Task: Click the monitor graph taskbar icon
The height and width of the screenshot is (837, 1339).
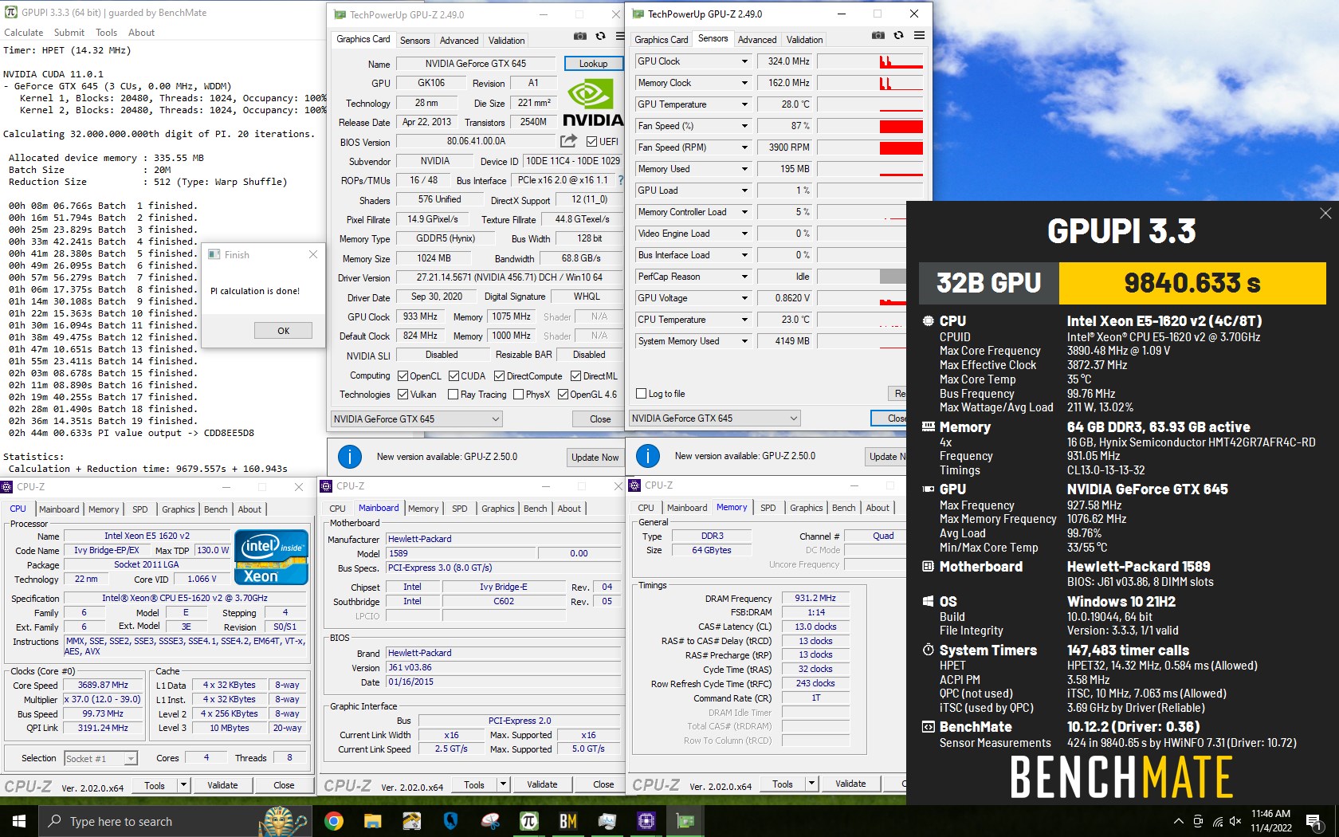Action: click(x=607, y=821)
